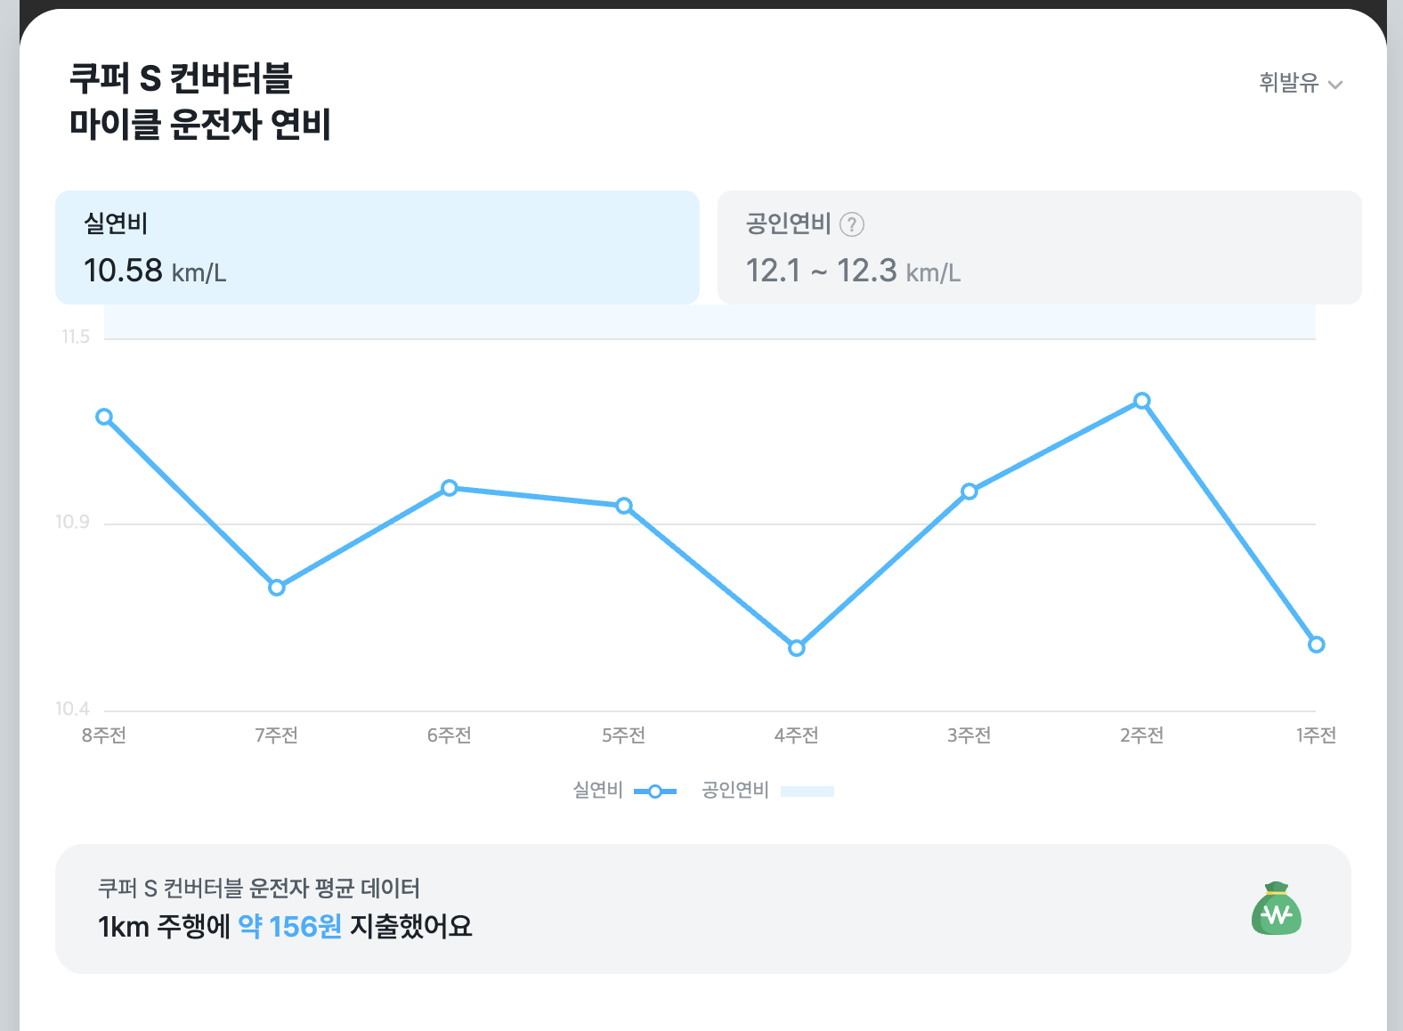Click the 12.1 ~ 12.3 km/L value text
Viewport: 1403px width, 1031px height.
tap(853, 271)
